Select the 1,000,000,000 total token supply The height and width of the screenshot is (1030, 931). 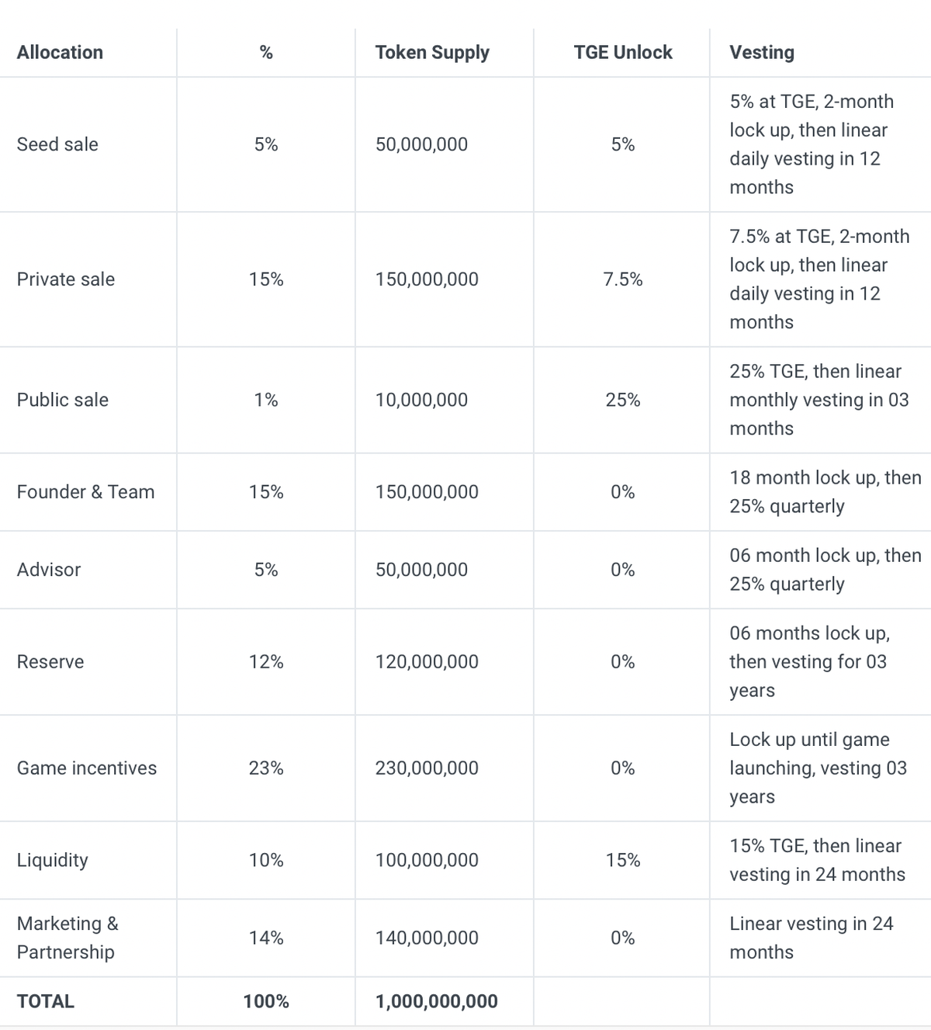coord(436,1001)
